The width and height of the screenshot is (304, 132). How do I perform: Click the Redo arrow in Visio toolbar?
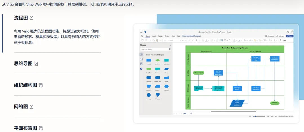[146, 40]
